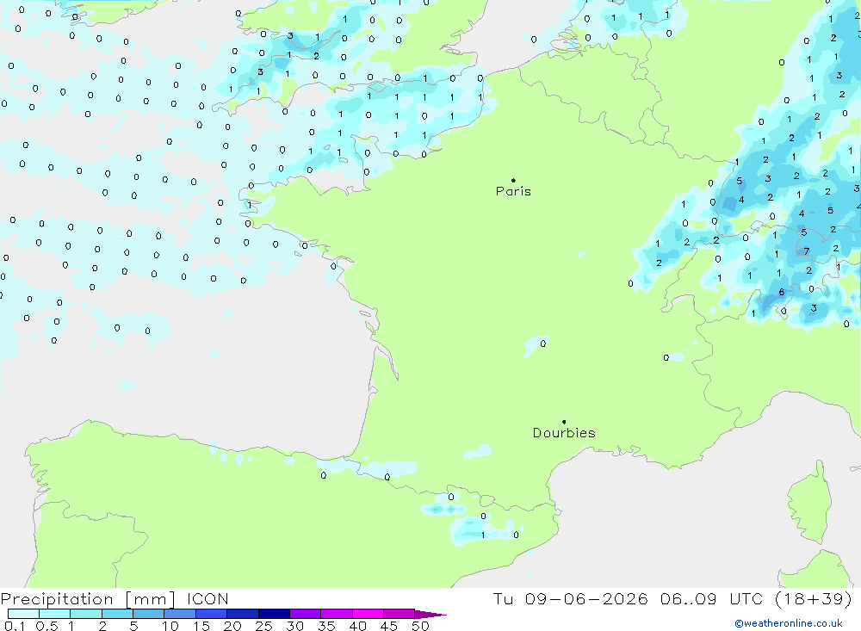Click the date 'Tu 09-06-2026' text
Screen dimensions: 861x631
point(570,598)
